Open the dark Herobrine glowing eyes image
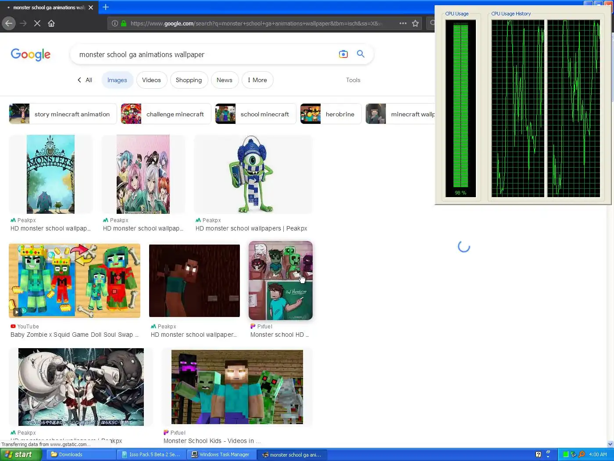Screen dimensions: 614x461 [x=194, y=281]
